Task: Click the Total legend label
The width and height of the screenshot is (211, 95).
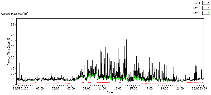Action: 197,3
